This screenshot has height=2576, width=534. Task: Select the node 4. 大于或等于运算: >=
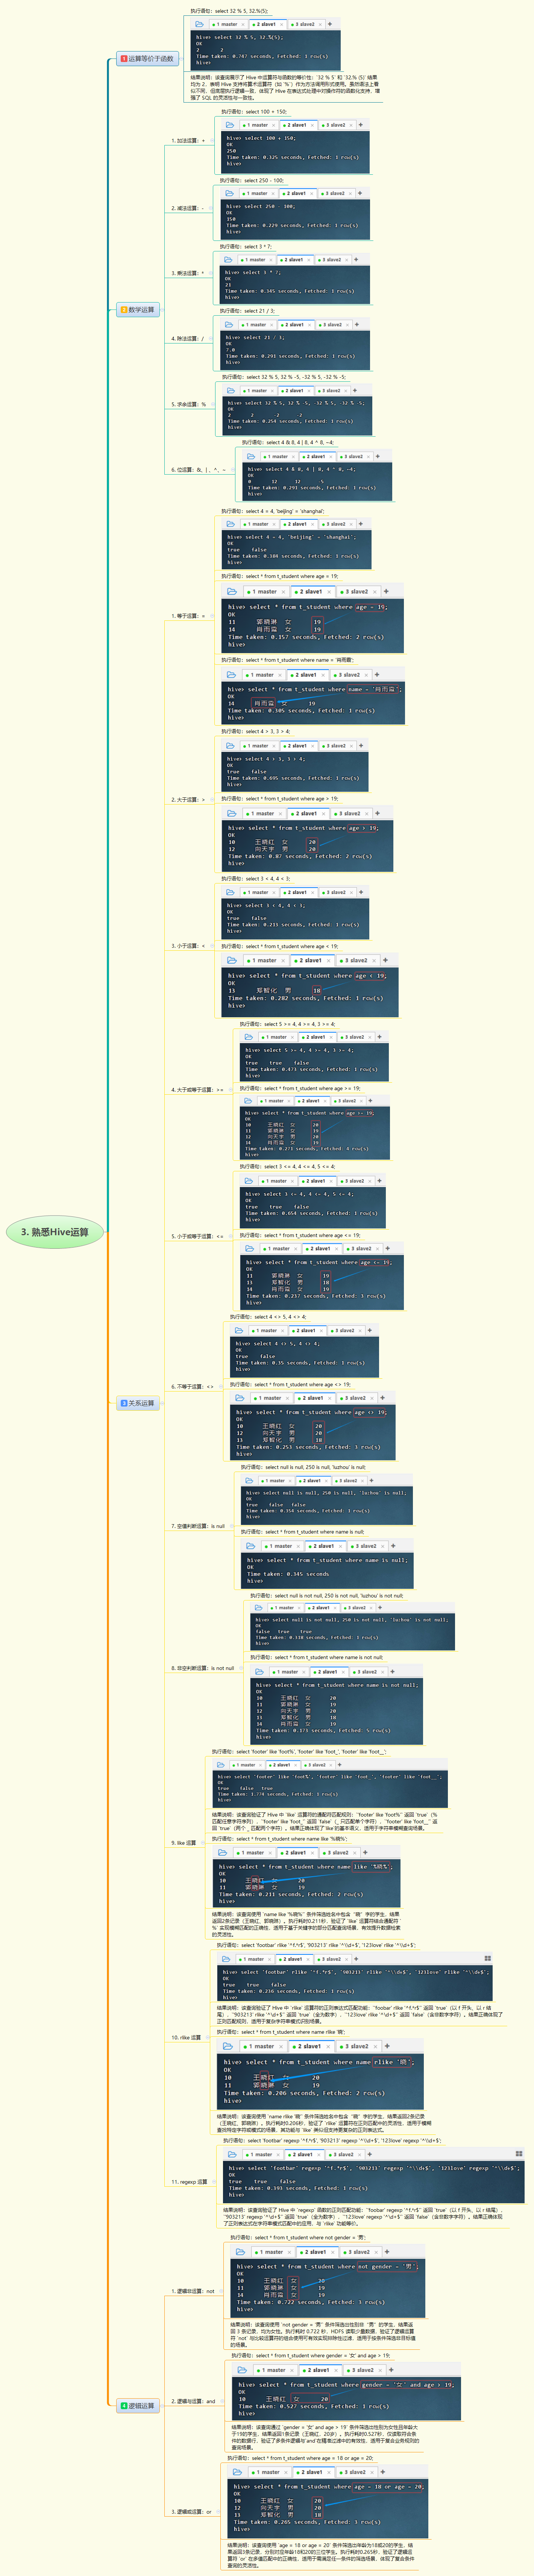[197, 1090]
